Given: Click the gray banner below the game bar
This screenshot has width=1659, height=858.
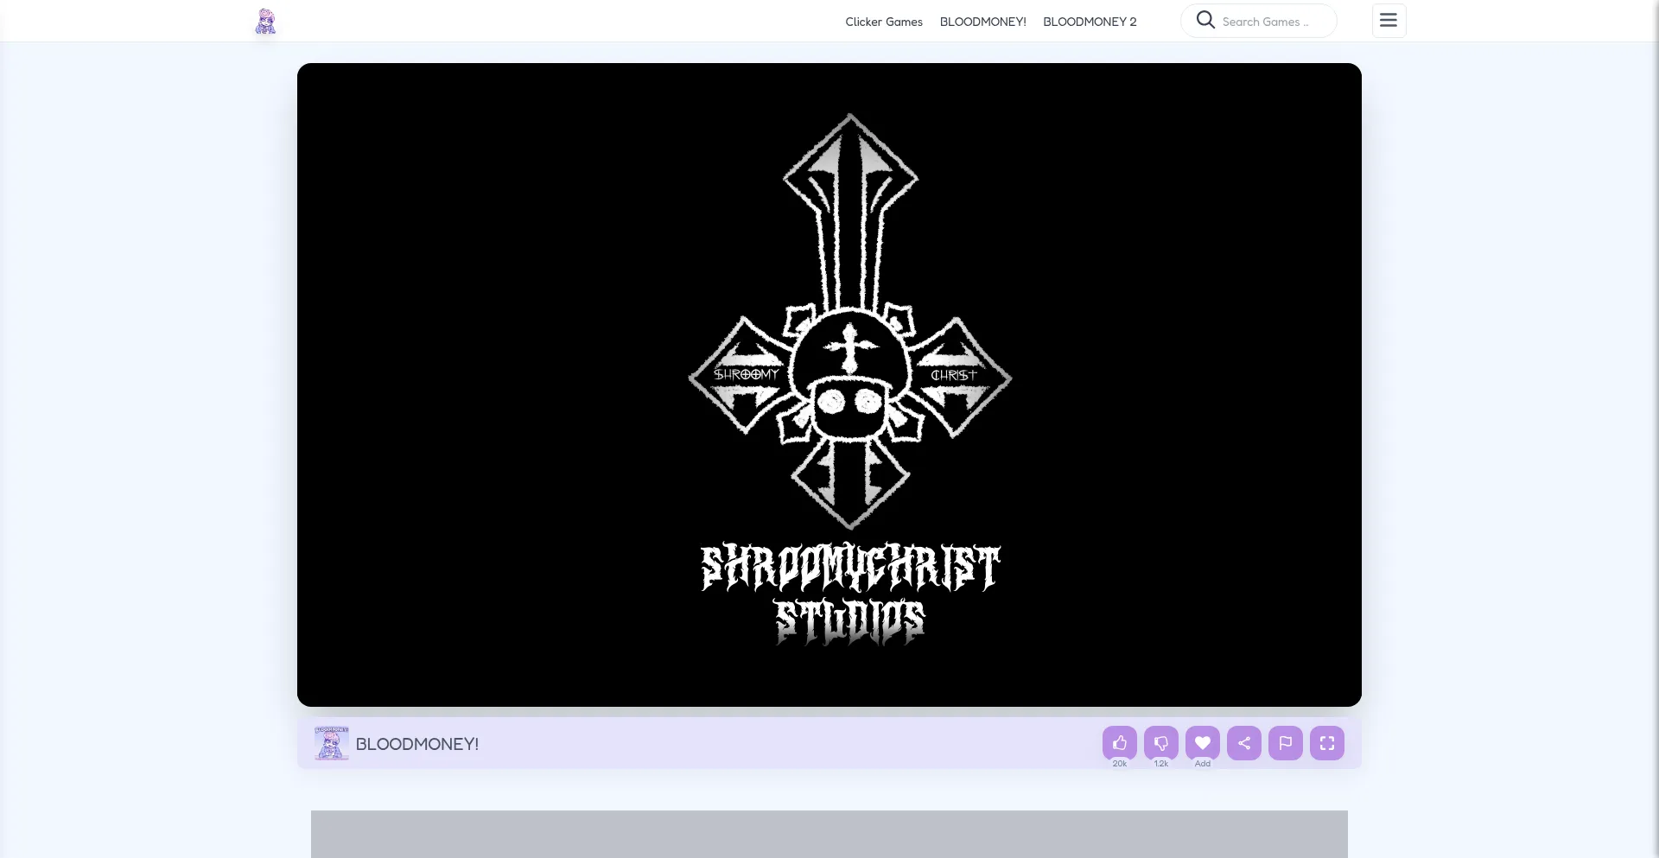Looking at the screenshot, I should (x=829, y=834).
